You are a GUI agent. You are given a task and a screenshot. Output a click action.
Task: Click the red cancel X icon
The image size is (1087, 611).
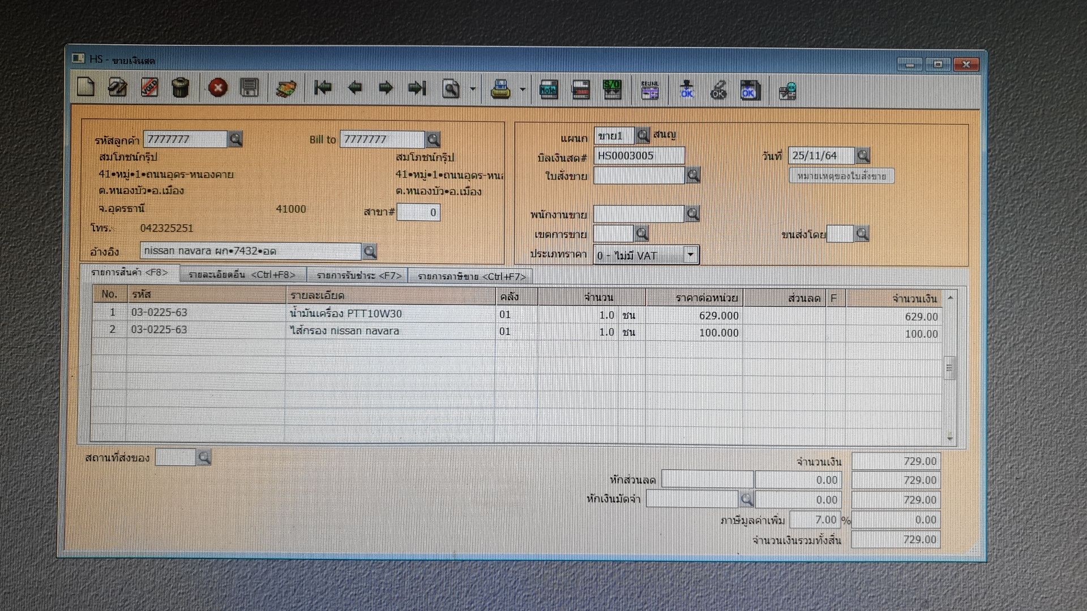click(x=218, y=88)
